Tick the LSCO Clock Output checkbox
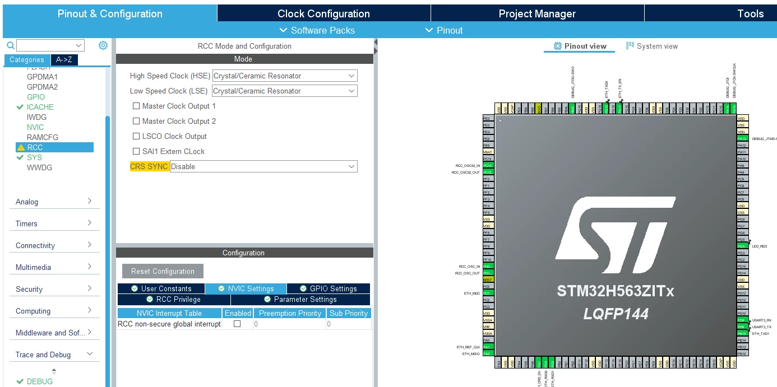This screenshot has width=777, height=387. pos(136,136)
